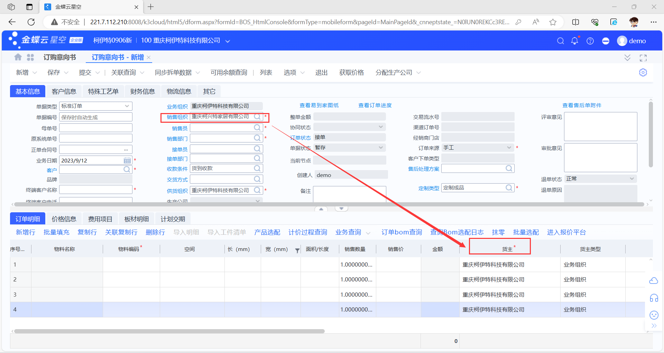This screenshot has height=353, width=664.
Task: Go back in the browser
Action: (x=12, y=22)
